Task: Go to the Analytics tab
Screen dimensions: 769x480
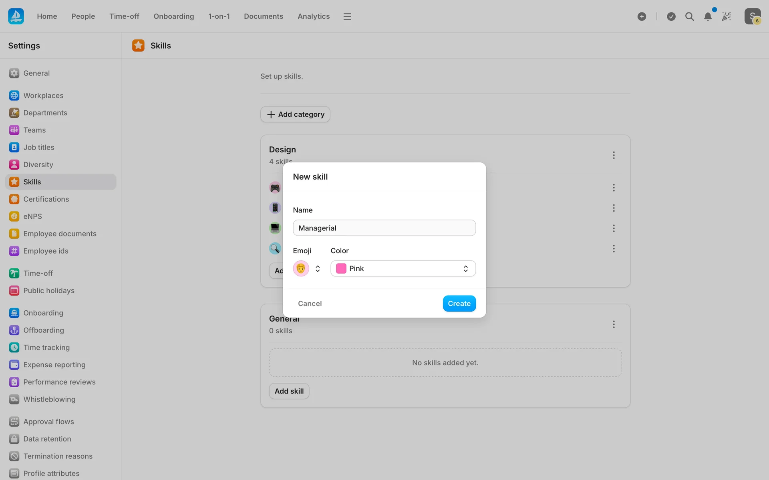Action: (314, 16)
